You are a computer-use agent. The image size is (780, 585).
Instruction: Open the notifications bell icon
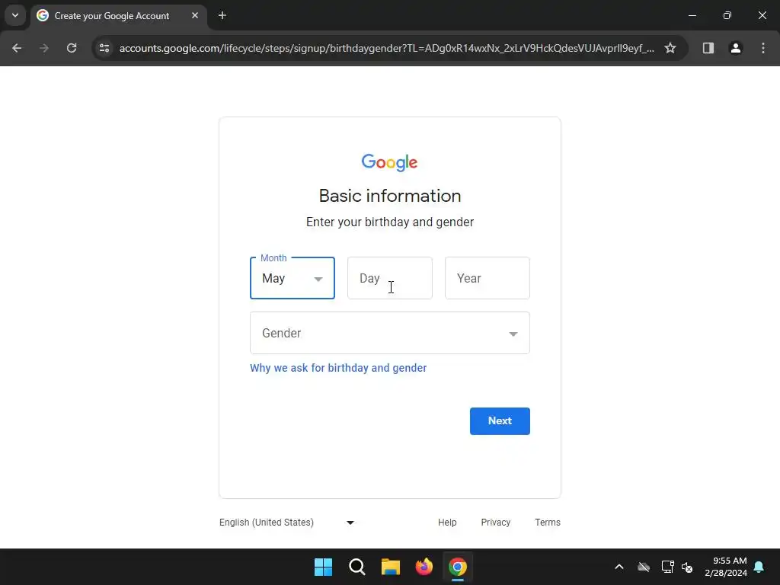coord(759,567)
